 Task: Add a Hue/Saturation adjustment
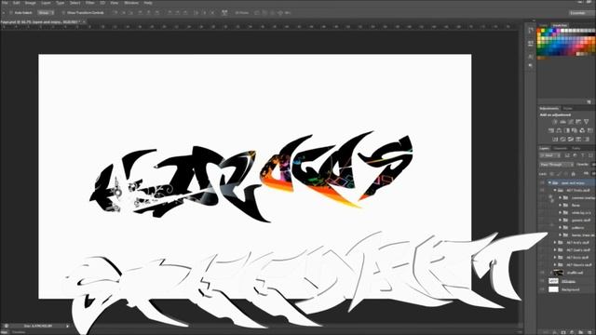point(550,130)
